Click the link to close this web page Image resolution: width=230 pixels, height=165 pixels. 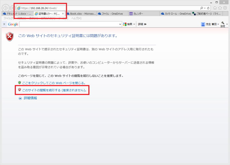[54, 83]
